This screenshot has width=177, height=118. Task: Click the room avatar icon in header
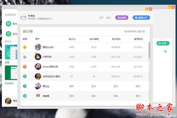[23, 17]
